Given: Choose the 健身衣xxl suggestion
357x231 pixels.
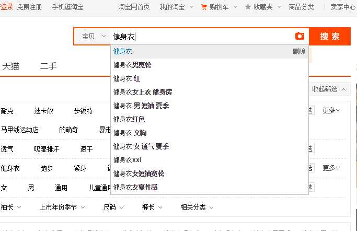Looking at the screenshot, I should [128, 160].
